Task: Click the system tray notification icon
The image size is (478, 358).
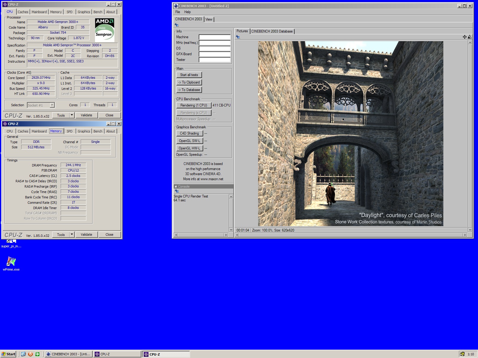Action: [x=462, y=354]
